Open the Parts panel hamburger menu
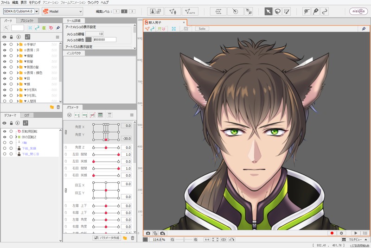 pos(58,37)
